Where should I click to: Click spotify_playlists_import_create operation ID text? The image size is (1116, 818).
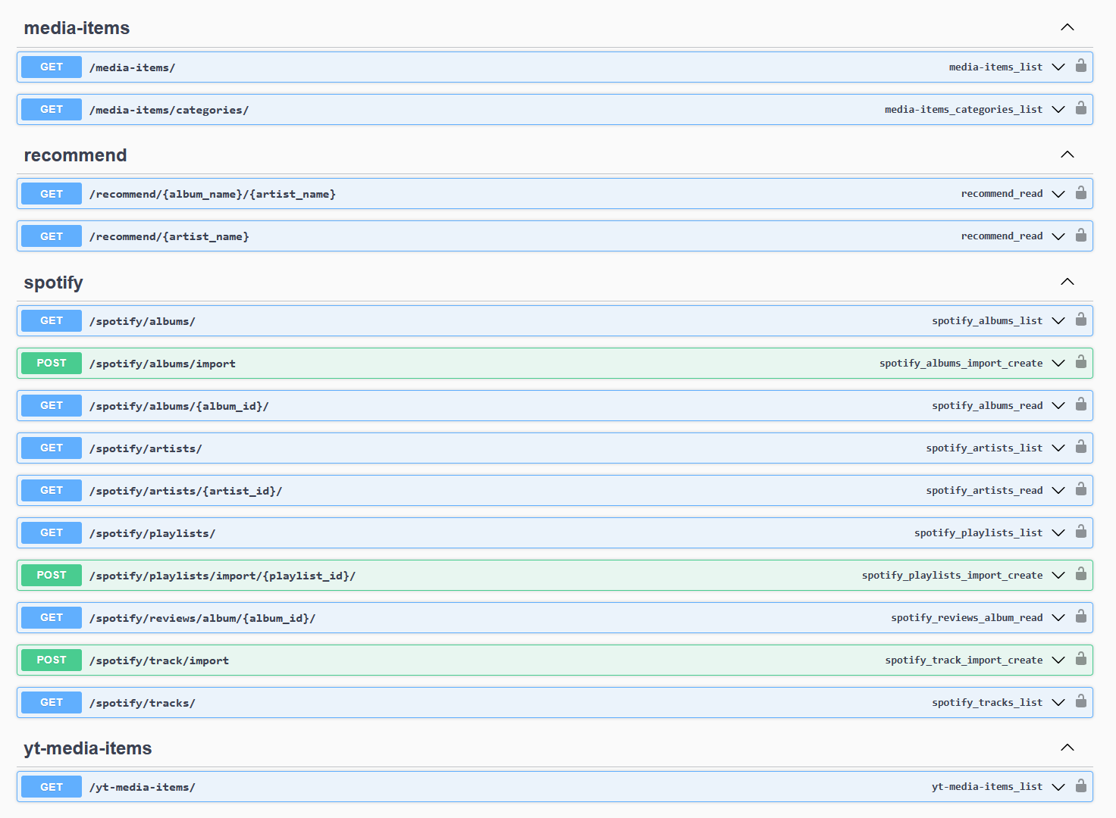point(952,575)
